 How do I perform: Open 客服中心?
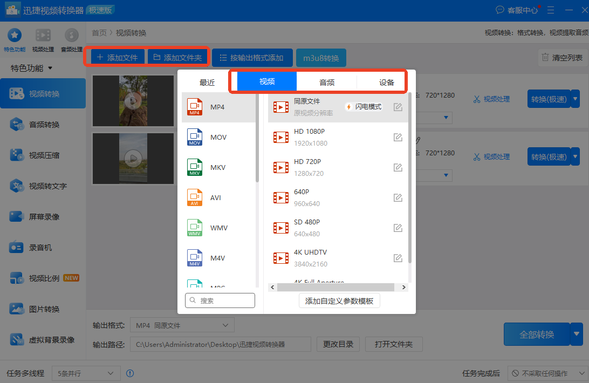tap(517, 10)
